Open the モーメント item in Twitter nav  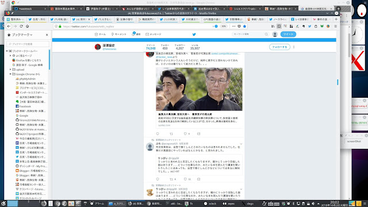pos(118,34)
